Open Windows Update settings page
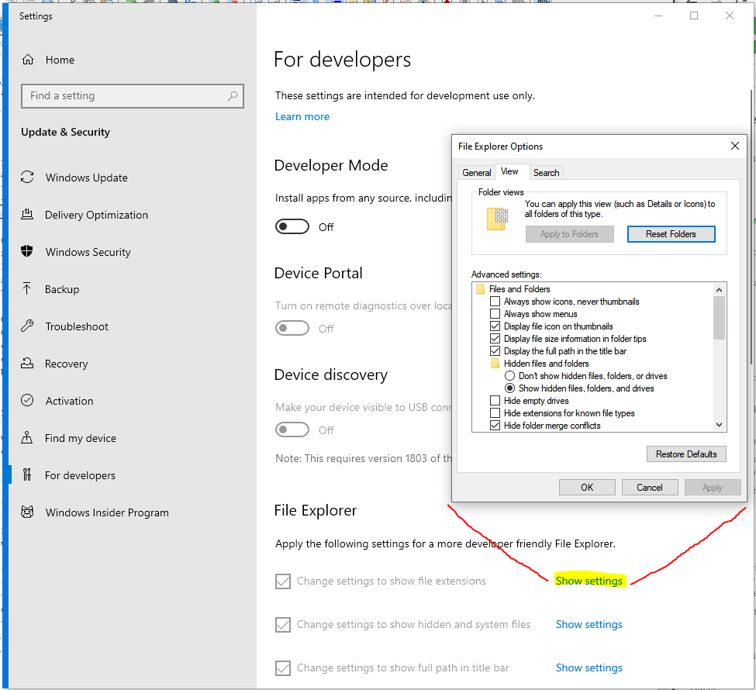Screen dimensions: 756x690 click(86, 178)
